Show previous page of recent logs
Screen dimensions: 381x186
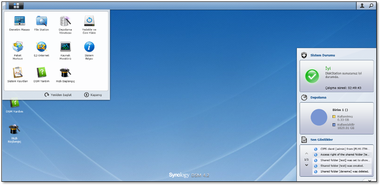point(306,153)
